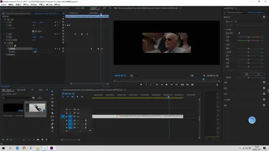
Task: Click Go to Out point button
Action: point(176,85)
